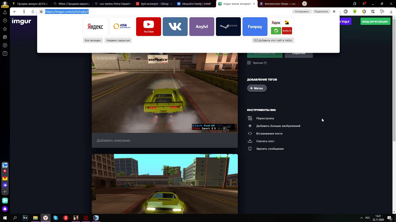This screenshot has width=396, height=222.
Task: Click 'Добавить описание' field under first image
Action: [165, 140]
